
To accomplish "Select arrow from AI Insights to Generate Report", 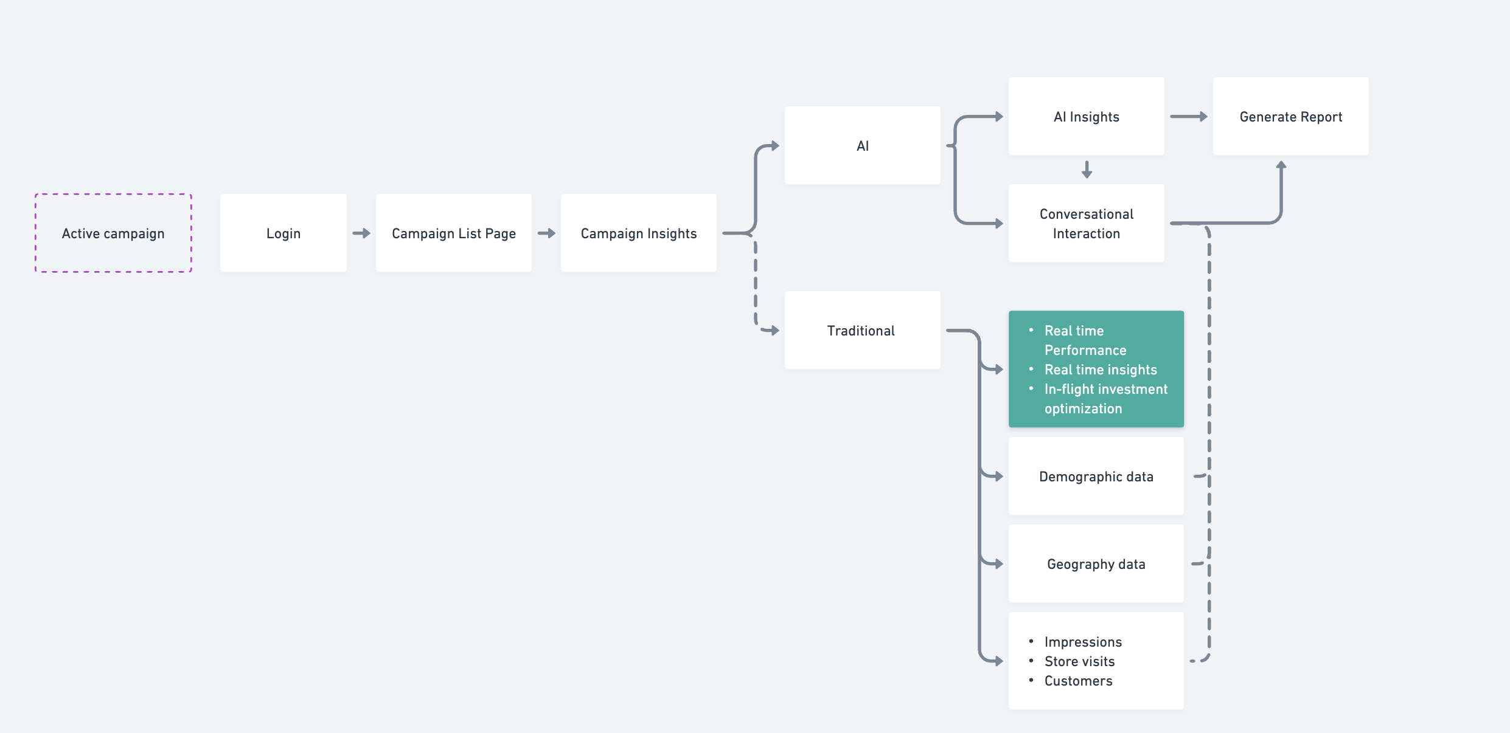I will pyautogui.click(x=1188, y=117).
